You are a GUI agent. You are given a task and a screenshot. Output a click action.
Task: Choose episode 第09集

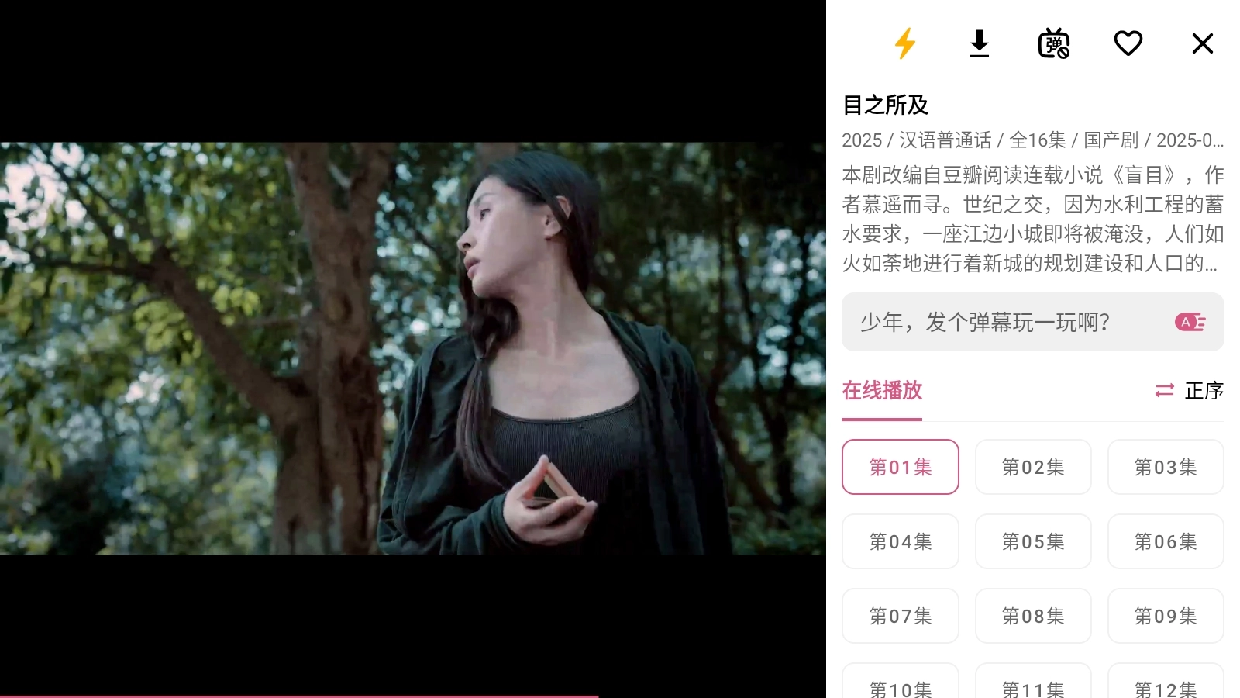tap(1166, 616)
